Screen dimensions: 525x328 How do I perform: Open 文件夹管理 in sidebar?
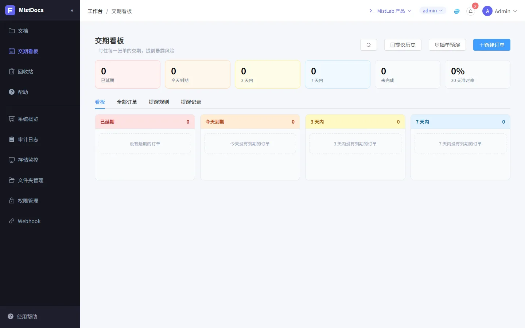pyautogui.click(x=40, y=180)
